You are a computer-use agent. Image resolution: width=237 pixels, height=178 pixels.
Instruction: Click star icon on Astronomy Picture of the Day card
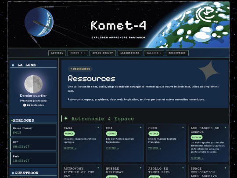coord(98,168)
